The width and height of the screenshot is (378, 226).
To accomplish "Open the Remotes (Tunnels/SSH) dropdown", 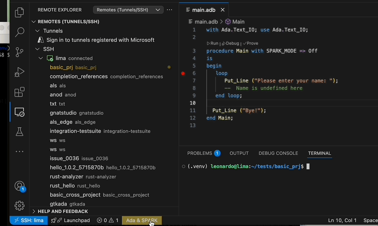I will click(x=128, y=10).
